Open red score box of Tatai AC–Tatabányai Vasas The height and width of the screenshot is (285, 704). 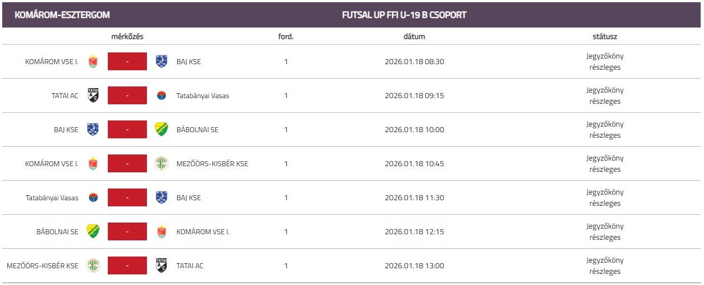pyautogui.click(x=127, y=95)
